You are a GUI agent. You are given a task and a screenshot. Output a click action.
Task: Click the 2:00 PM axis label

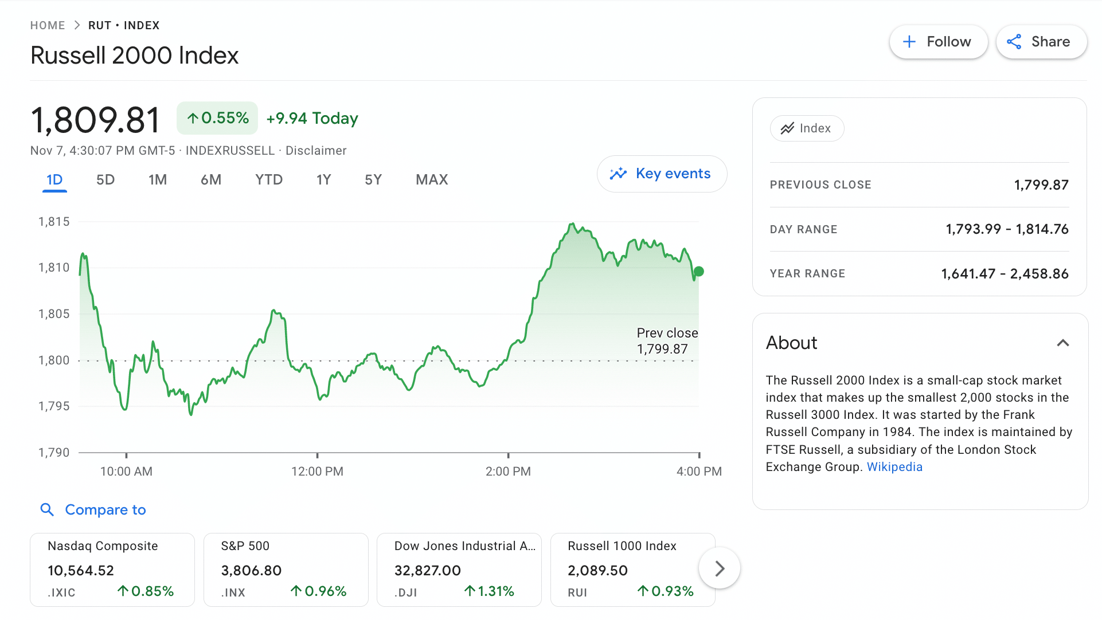coord(508,472)
